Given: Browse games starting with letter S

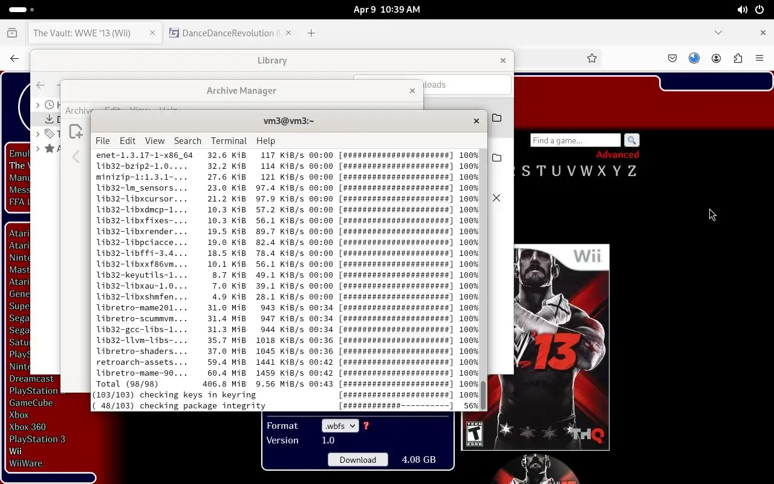Looking at the screenshot, I should click(526, 171).
